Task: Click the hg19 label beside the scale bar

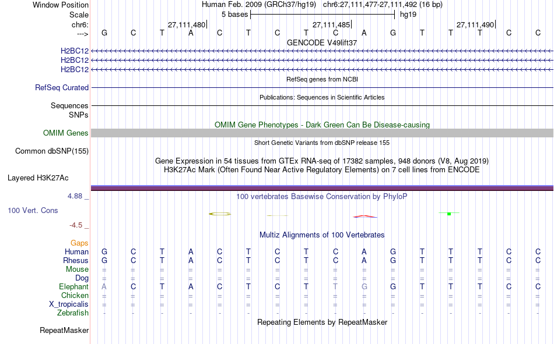Action: coord(408,15)
